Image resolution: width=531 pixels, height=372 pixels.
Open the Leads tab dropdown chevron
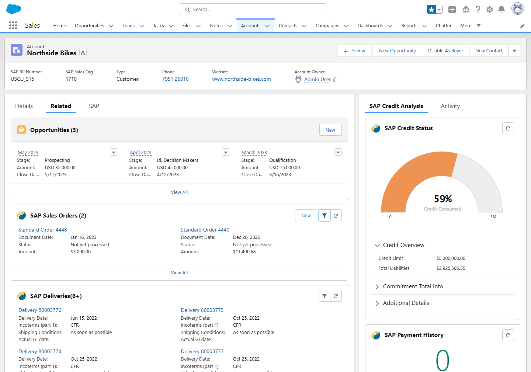[142, 26]
